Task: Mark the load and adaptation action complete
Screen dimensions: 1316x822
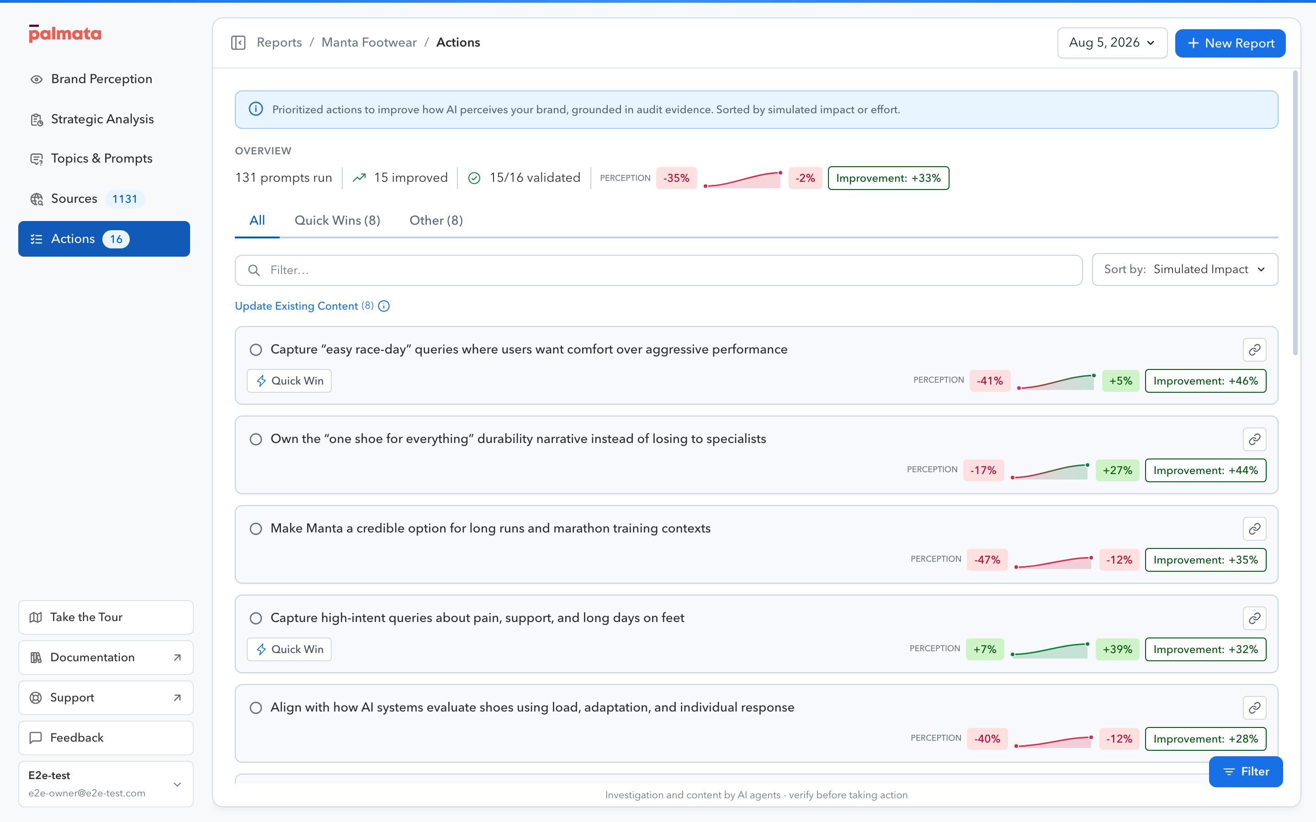Action: [255, 708]
